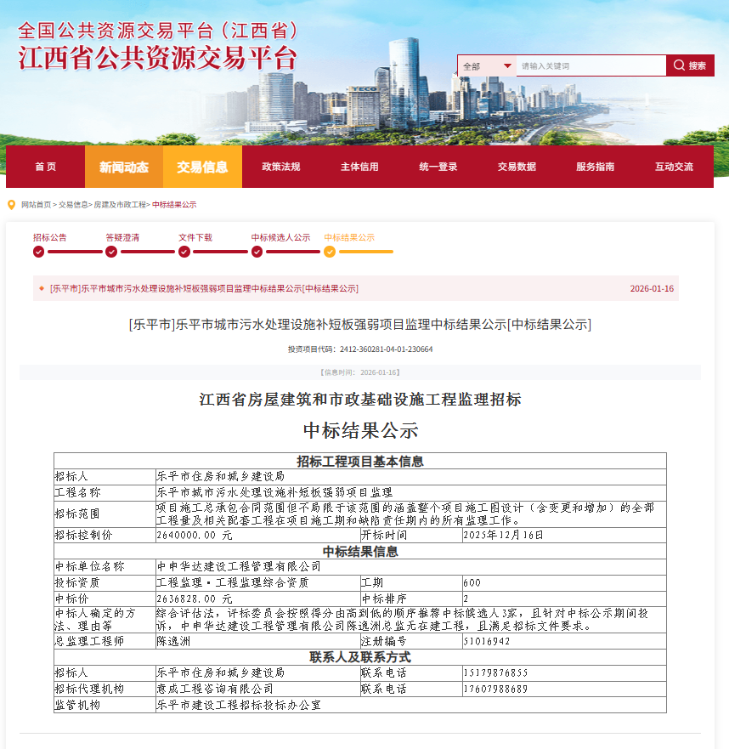Image resolution: width=729 pixels, height=749 pixels.
Task: Select the 招标公告 step label
Action: coord(49,237)
